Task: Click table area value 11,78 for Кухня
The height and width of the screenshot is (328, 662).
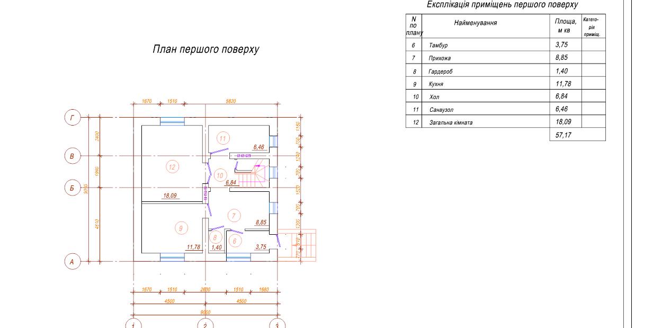Action: pos(563,84)
